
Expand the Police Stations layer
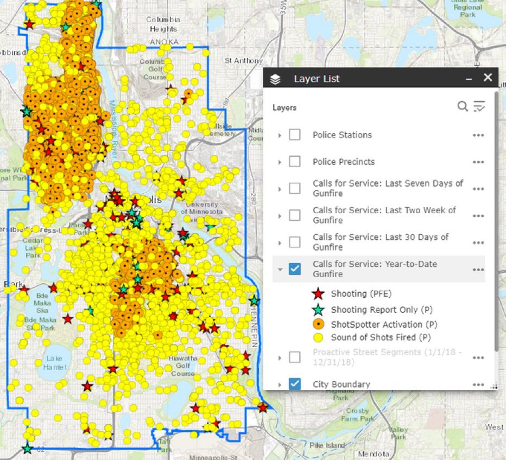click(x=280, y=136)
